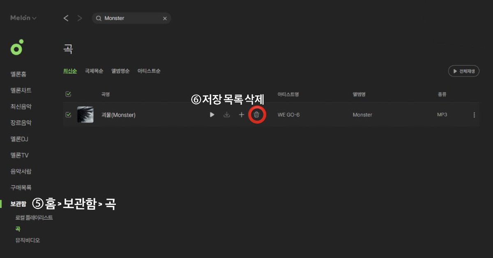Click the MP3 type cell

coord(442,115)
